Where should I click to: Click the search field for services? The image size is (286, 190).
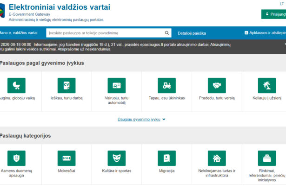(x=109, y=33)
